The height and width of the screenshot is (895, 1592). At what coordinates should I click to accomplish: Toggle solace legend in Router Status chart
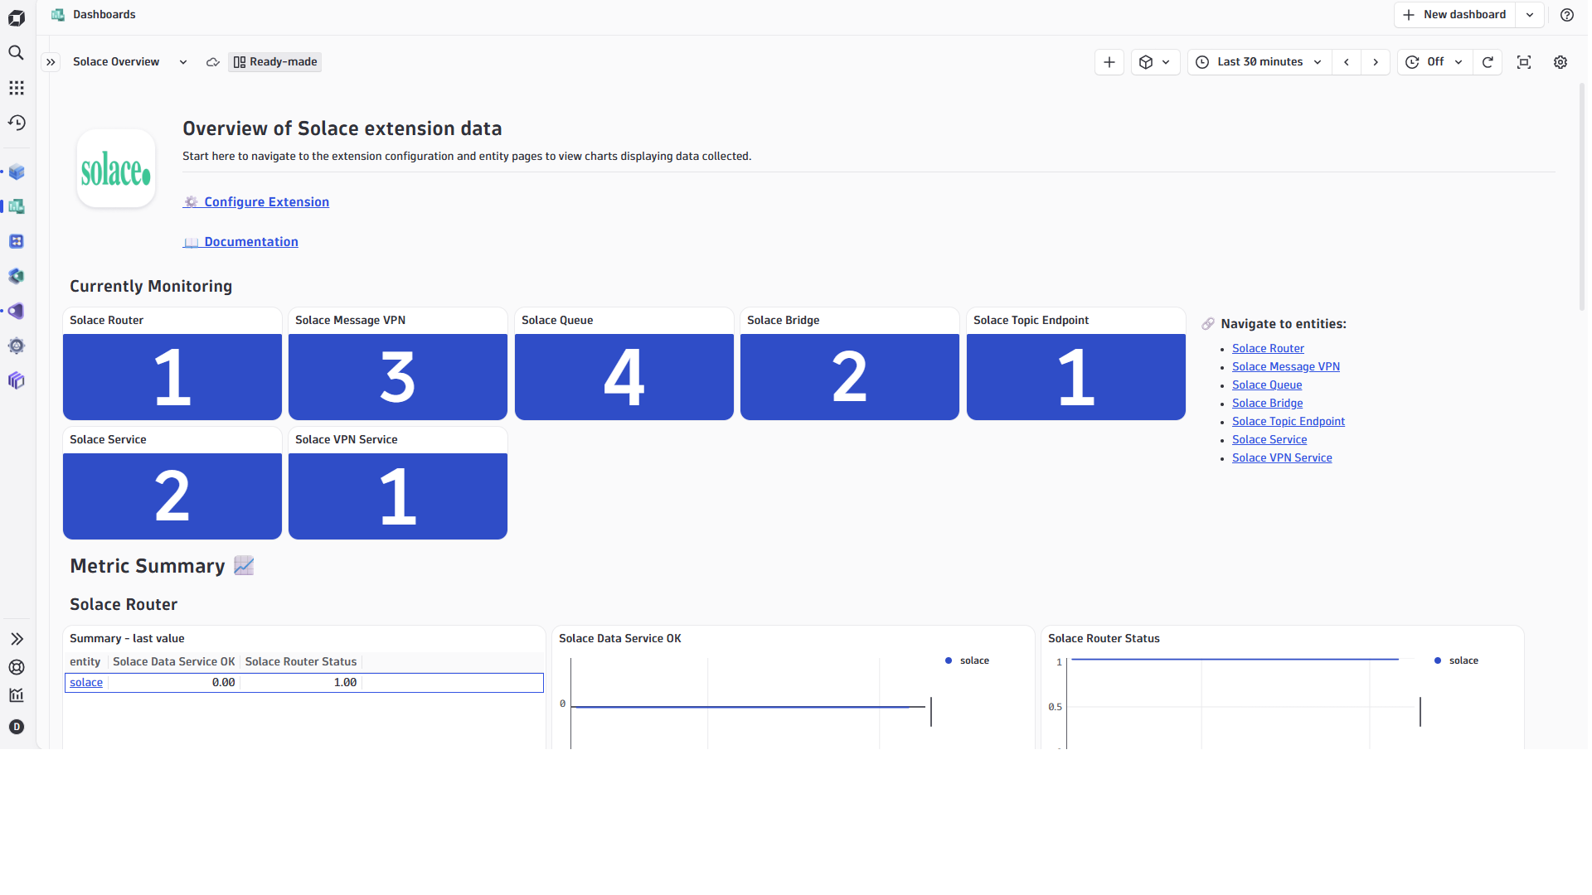click(1457, 661)
